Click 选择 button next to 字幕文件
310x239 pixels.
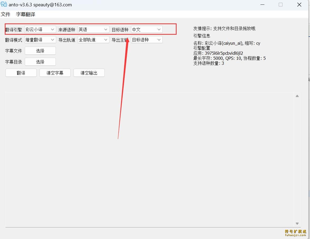tap(40, 51)
